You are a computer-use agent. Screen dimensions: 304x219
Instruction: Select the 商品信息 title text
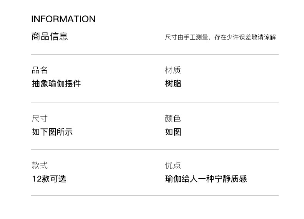[x=50, y=36]
